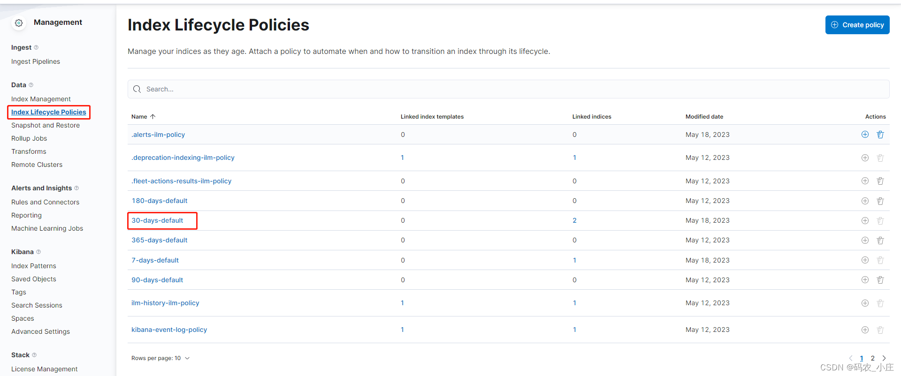Image resolution: width=901 pixels, height=376 pixels.
Task: Open License Management
Action: point(44,369)
